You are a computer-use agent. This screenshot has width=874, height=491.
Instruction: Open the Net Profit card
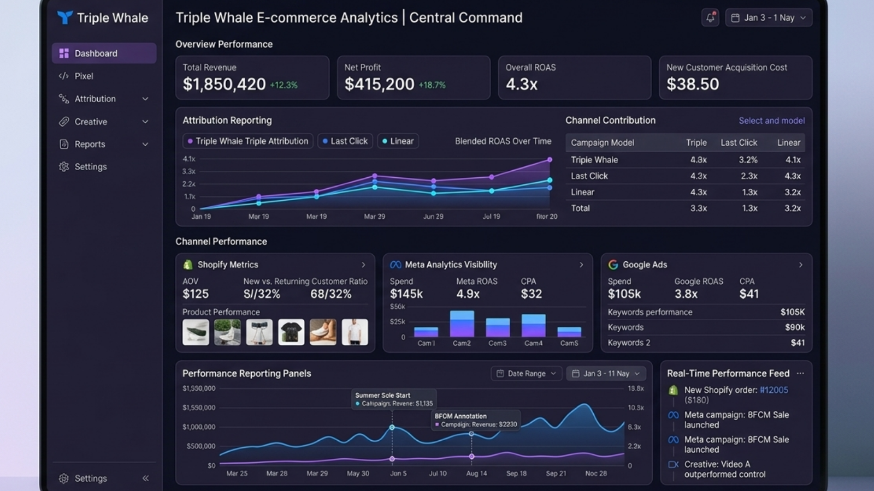(x=414, y=77)
